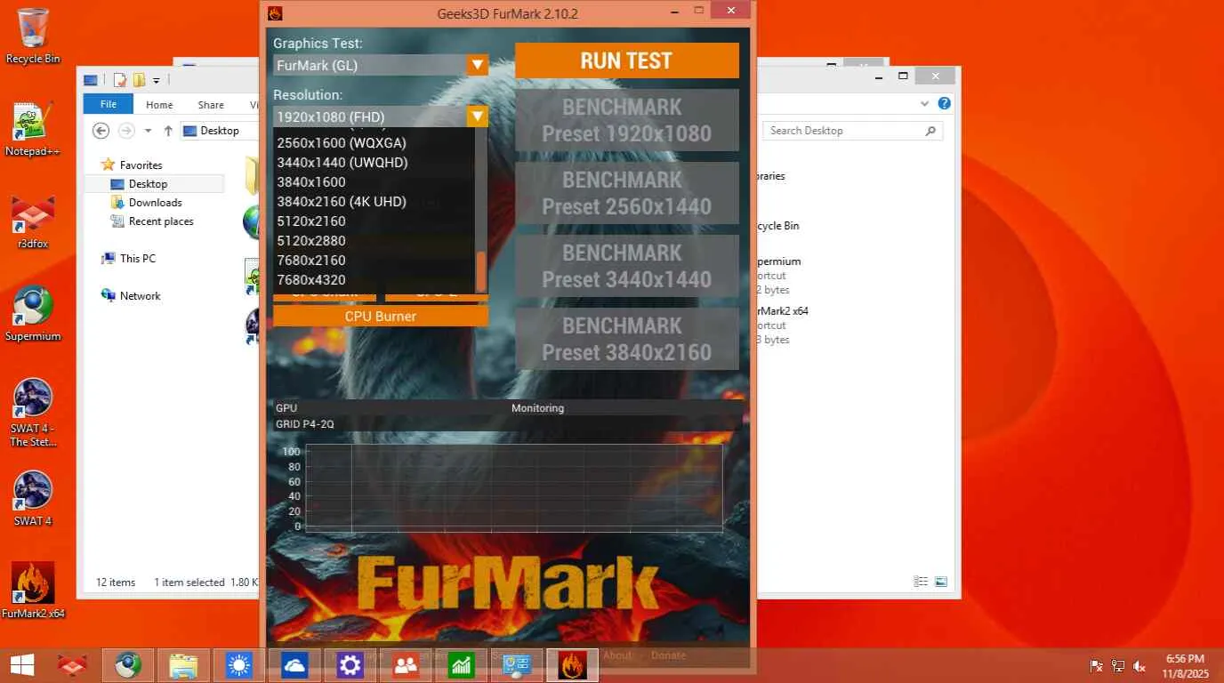Switch Explorer to large icons view layout
Screen dimensions: 1224x683
940,582
